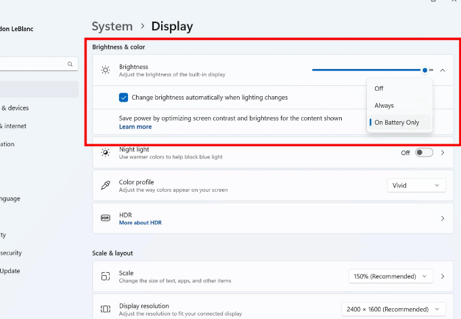Click the brightness slider track
This screenshot has height=319, width=461.
click(x=366, y=70)
